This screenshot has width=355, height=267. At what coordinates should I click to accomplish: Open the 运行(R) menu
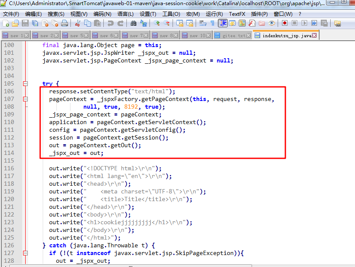[214, 14]
